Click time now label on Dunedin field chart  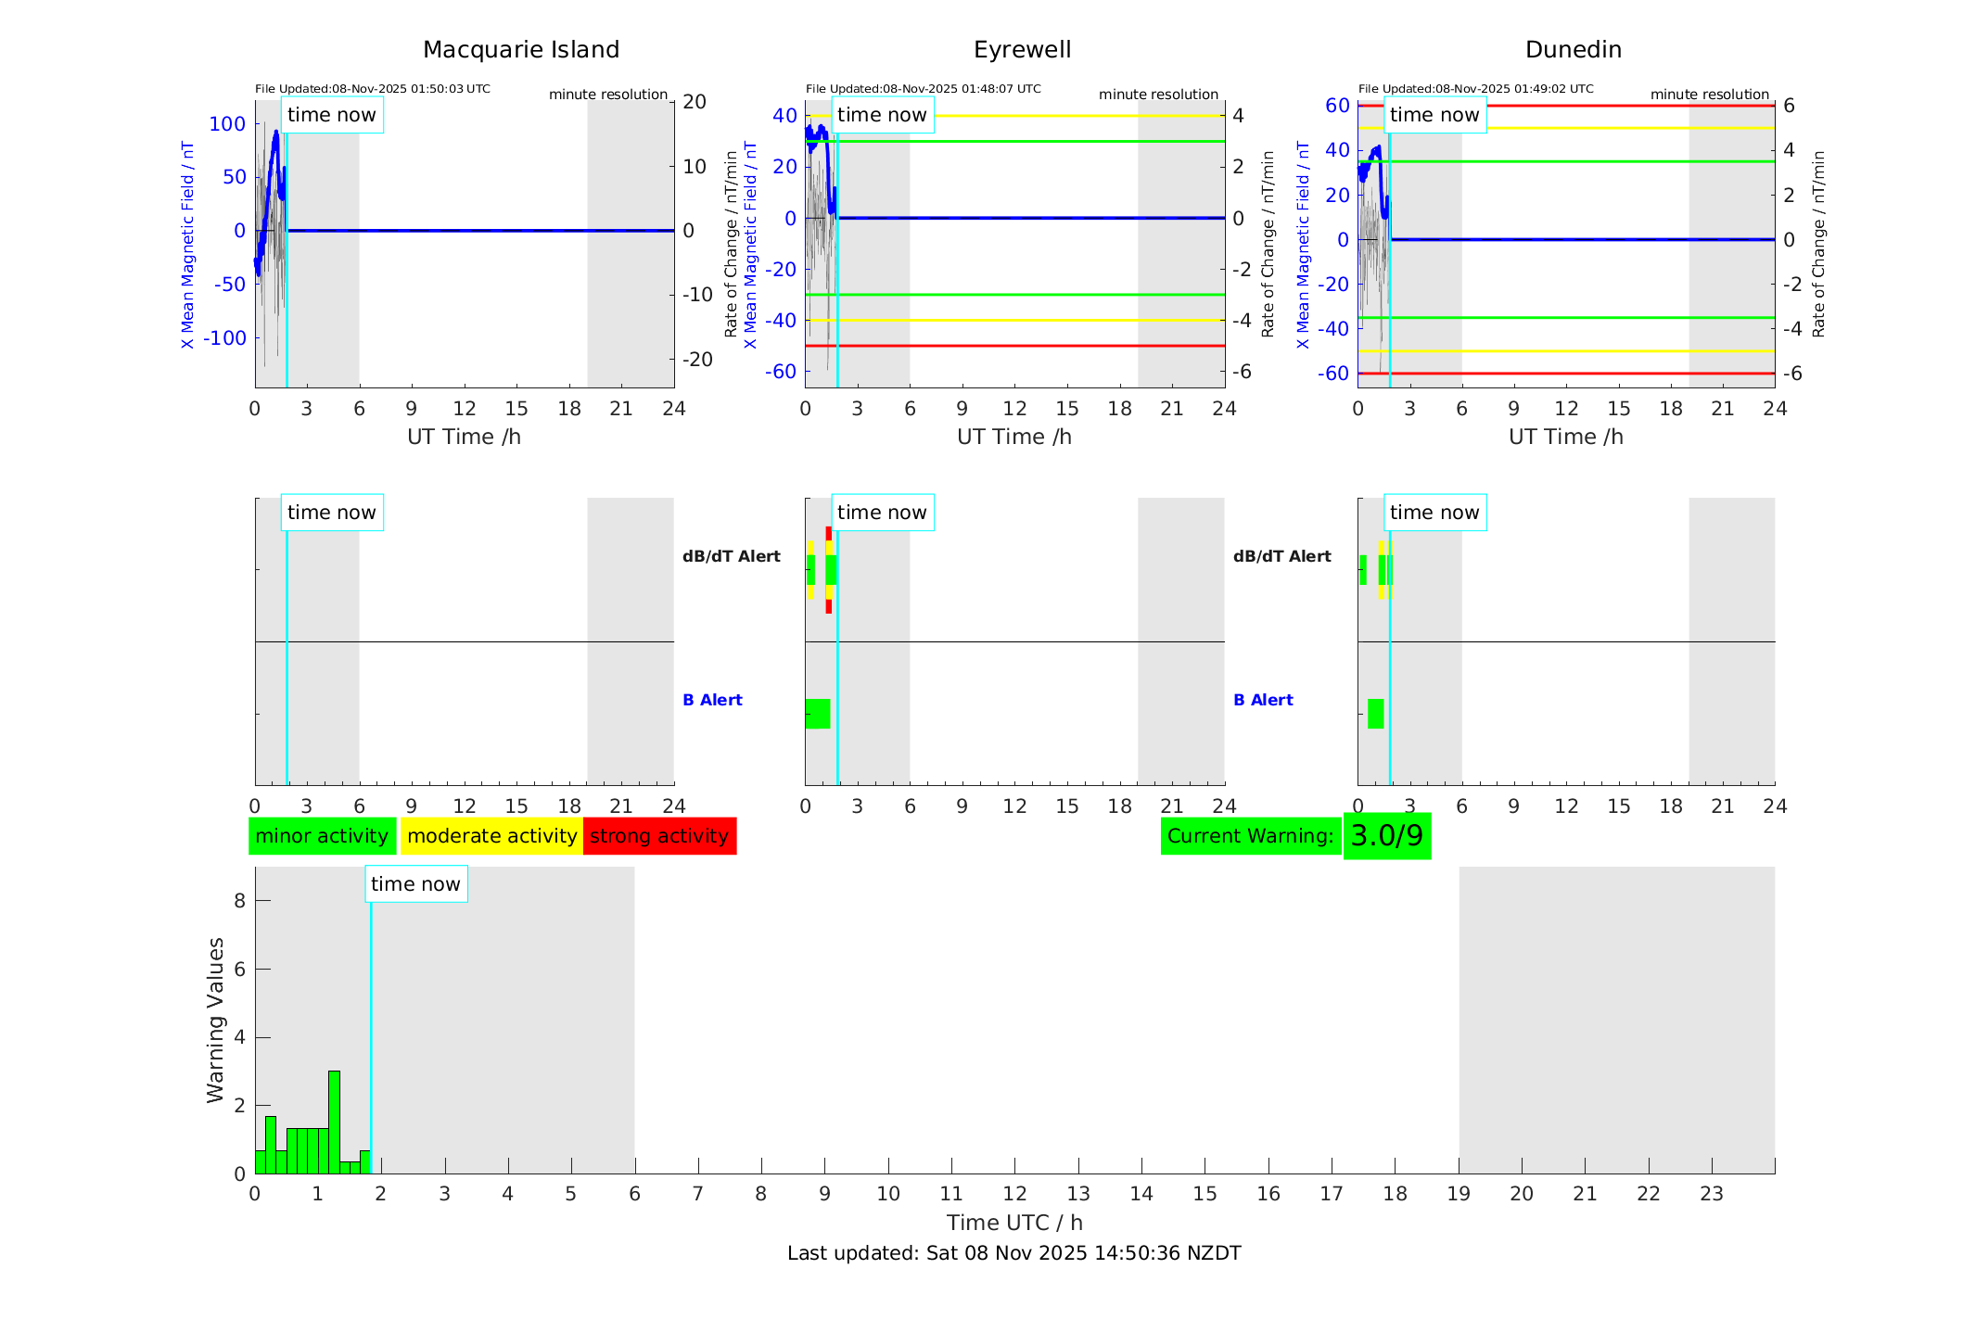point(1434,115)
